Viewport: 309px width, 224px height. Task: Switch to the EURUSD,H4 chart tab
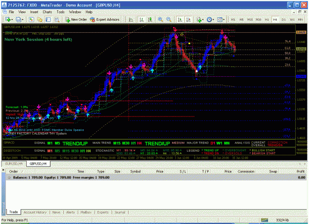point(15,164)
